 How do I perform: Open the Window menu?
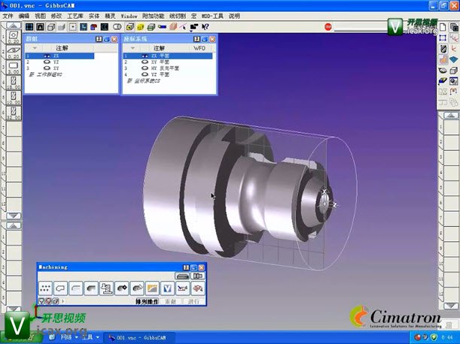[x=129, y=16]
